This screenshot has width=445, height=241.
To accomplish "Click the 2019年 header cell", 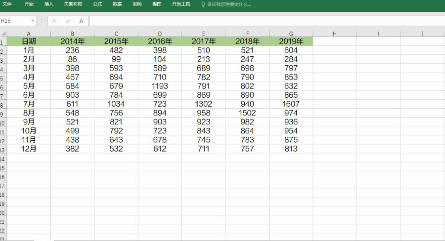I will click(x=291, y=41).
